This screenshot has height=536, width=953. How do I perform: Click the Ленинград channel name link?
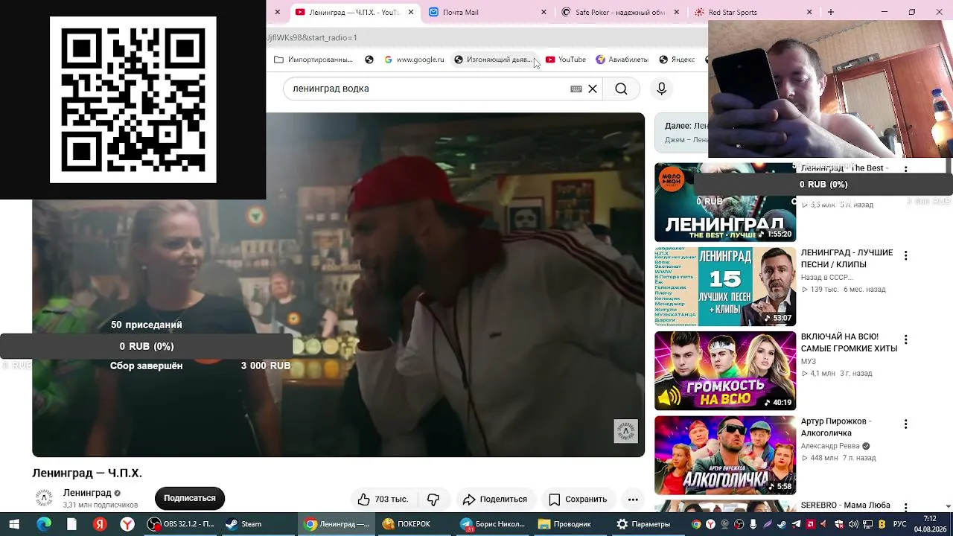87,493
